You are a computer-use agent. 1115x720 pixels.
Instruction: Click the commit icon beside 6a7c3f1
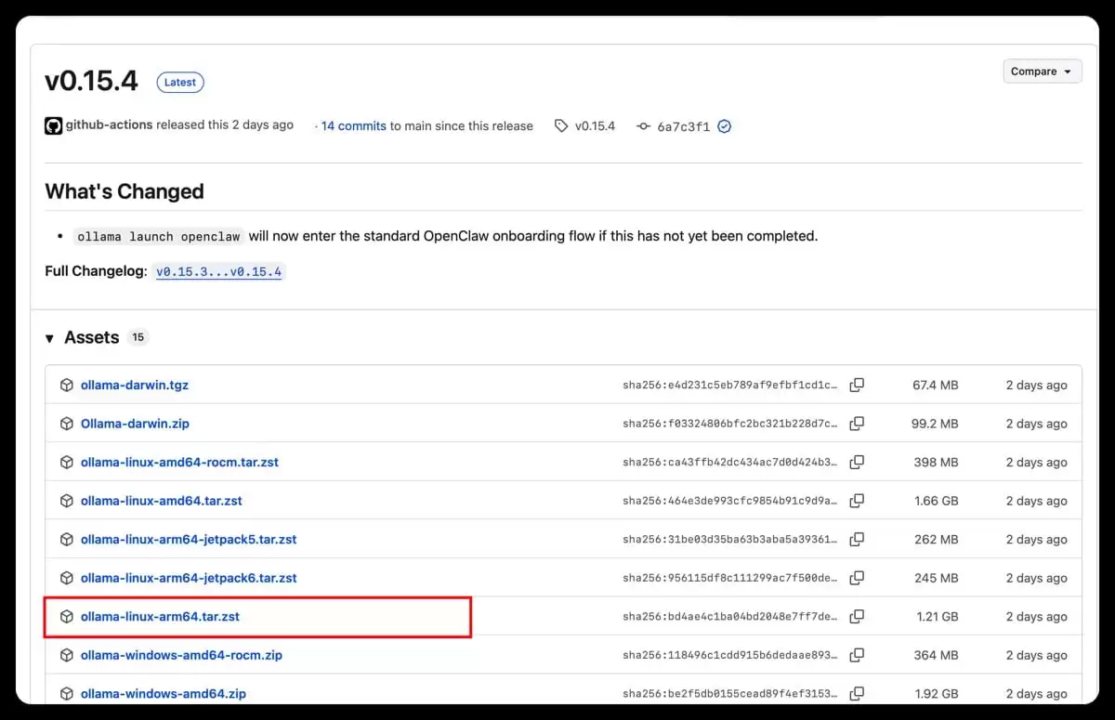[x=643, y=126]
